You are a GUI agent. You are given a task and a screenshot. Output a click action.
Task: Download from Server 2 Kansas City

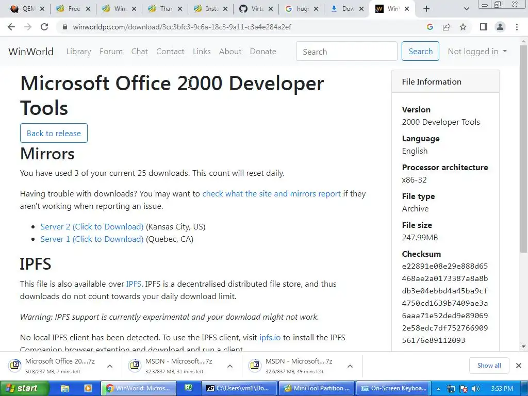tap(92, 227)
